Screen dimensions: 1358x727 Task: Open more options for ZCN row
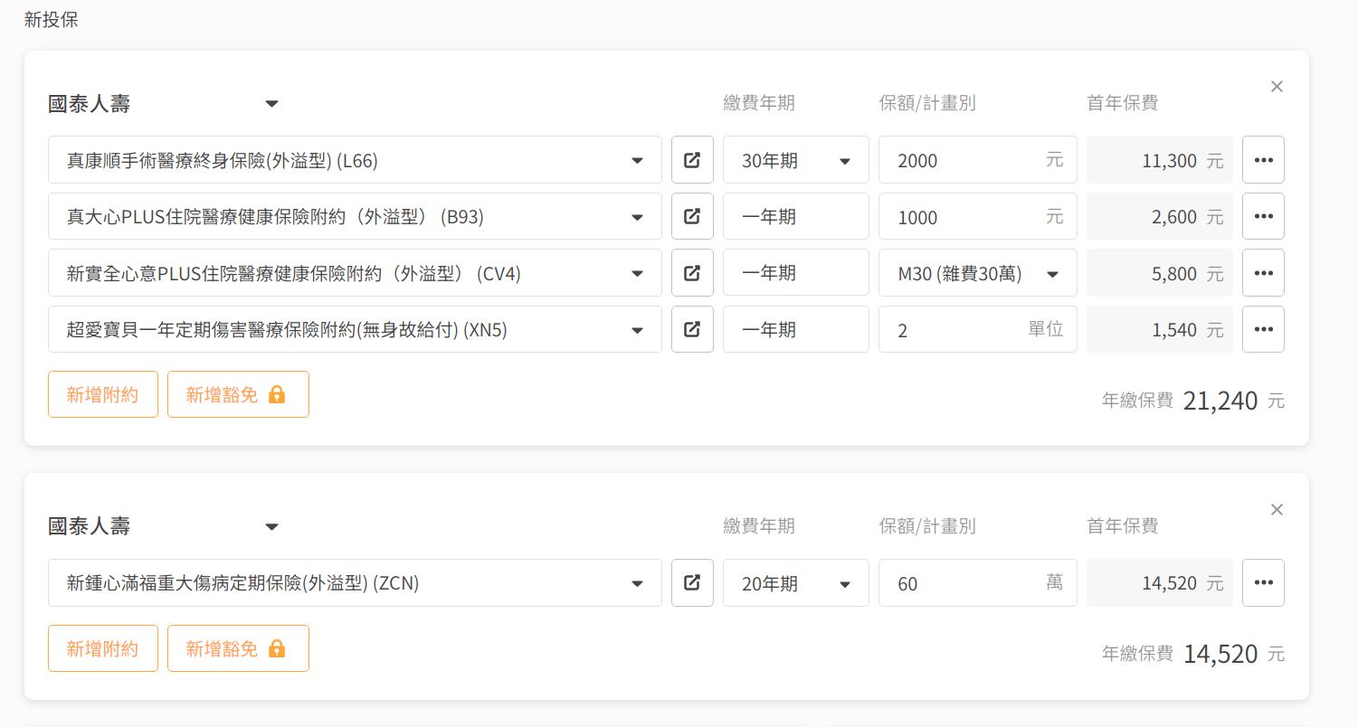click(1263, 583)
